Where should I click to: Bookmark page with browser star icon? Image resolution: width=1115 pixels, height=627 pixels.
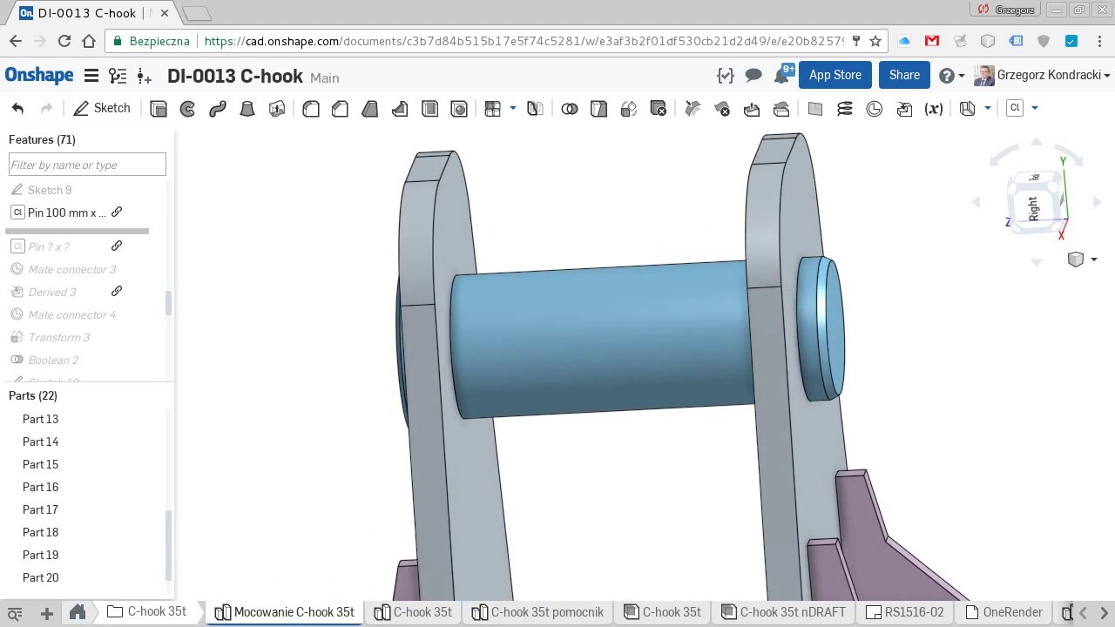click(875, 41)
